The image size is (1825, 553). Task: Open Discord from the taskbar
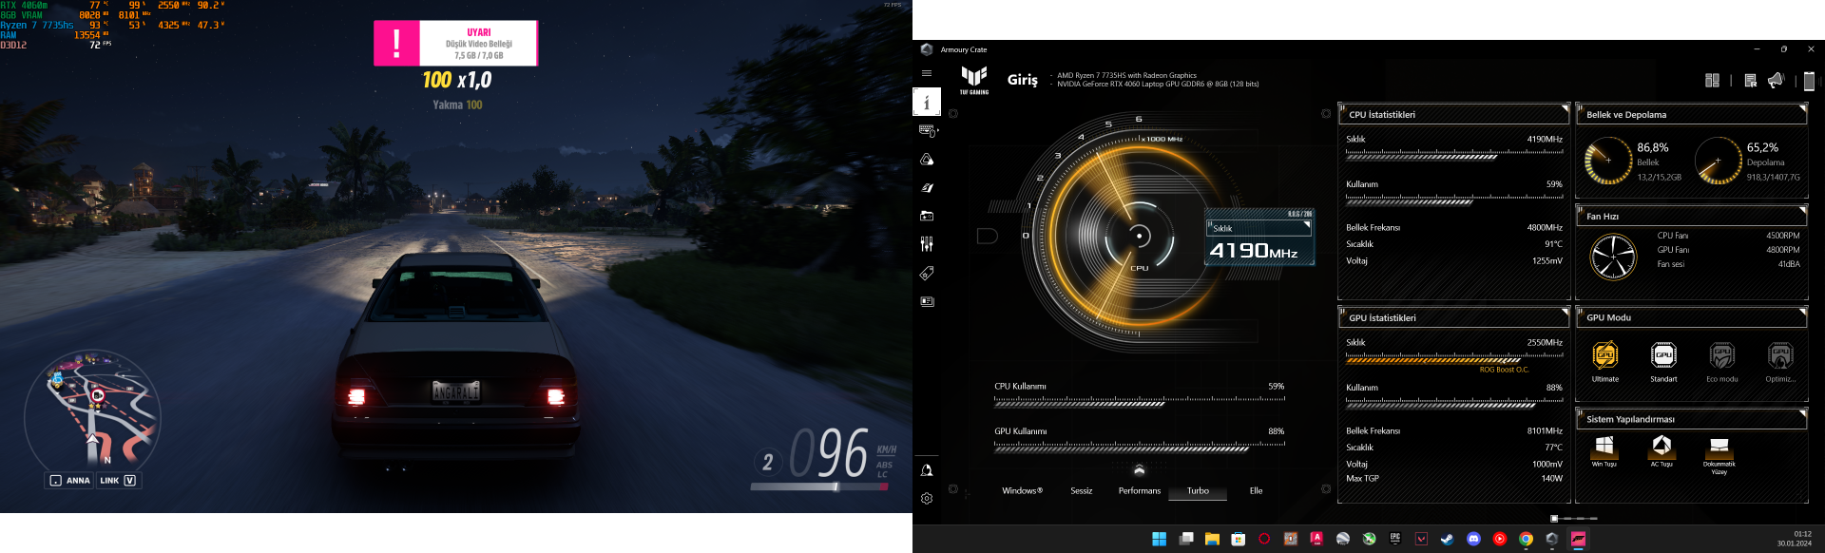point(1473,539)
